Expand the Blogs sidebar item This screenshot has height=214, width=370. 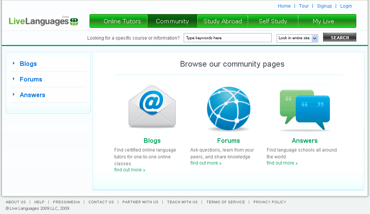[28, 64]
